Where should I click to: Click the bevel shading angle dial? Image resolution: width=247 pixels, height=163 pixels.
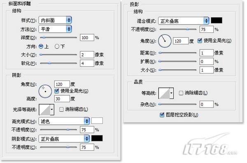[45, 91]
